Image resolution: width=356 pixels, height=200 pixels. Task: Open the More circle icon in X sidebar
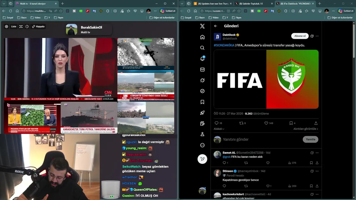click(202, 145)
